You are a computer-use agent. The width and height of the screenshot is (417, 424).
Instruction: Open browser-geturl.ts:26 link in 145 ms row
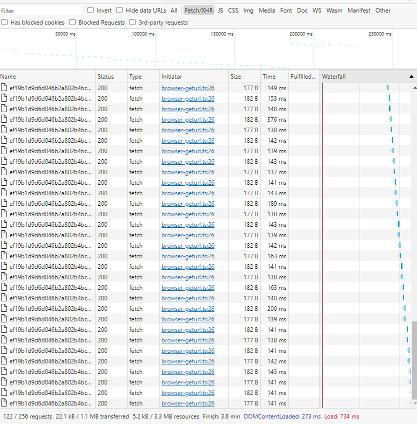click(188, 372)
